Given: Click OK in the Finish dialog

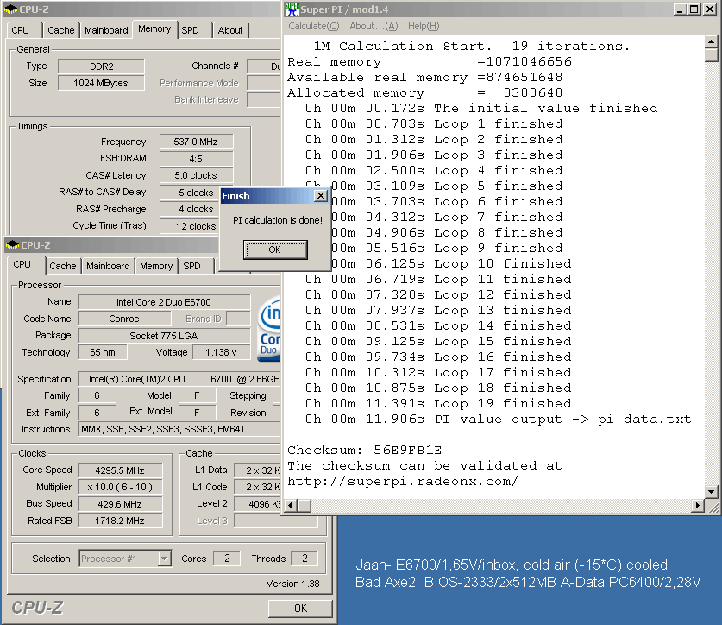Looking at the screenshot, I should tap(275, 249).
